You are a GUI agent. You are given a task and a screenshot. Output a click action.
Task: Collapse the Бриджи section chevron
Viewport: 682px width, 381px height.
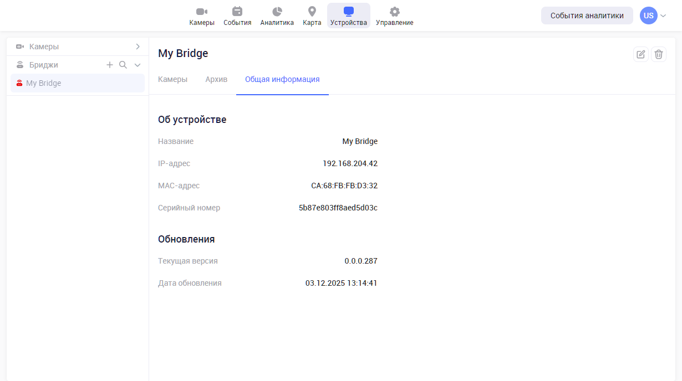pyautogui.click(x=138, y=65)
